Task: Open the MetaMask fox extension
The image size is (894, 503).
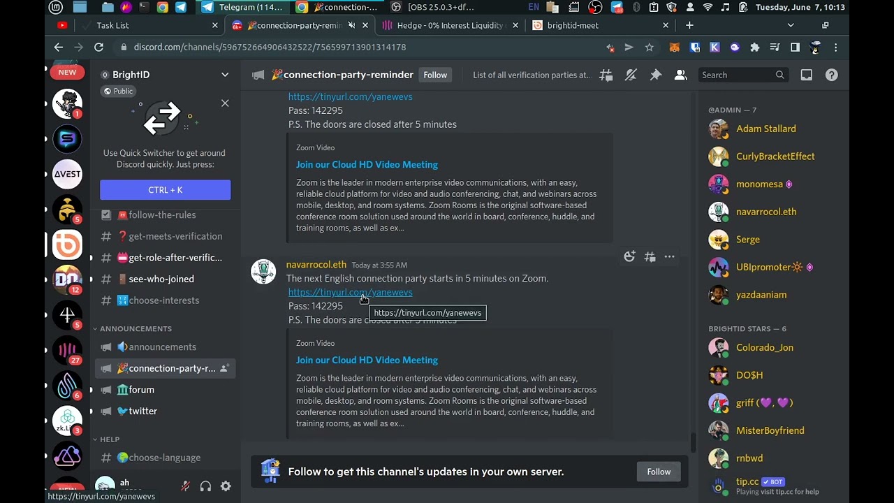Action: click(x=675, y=48)
